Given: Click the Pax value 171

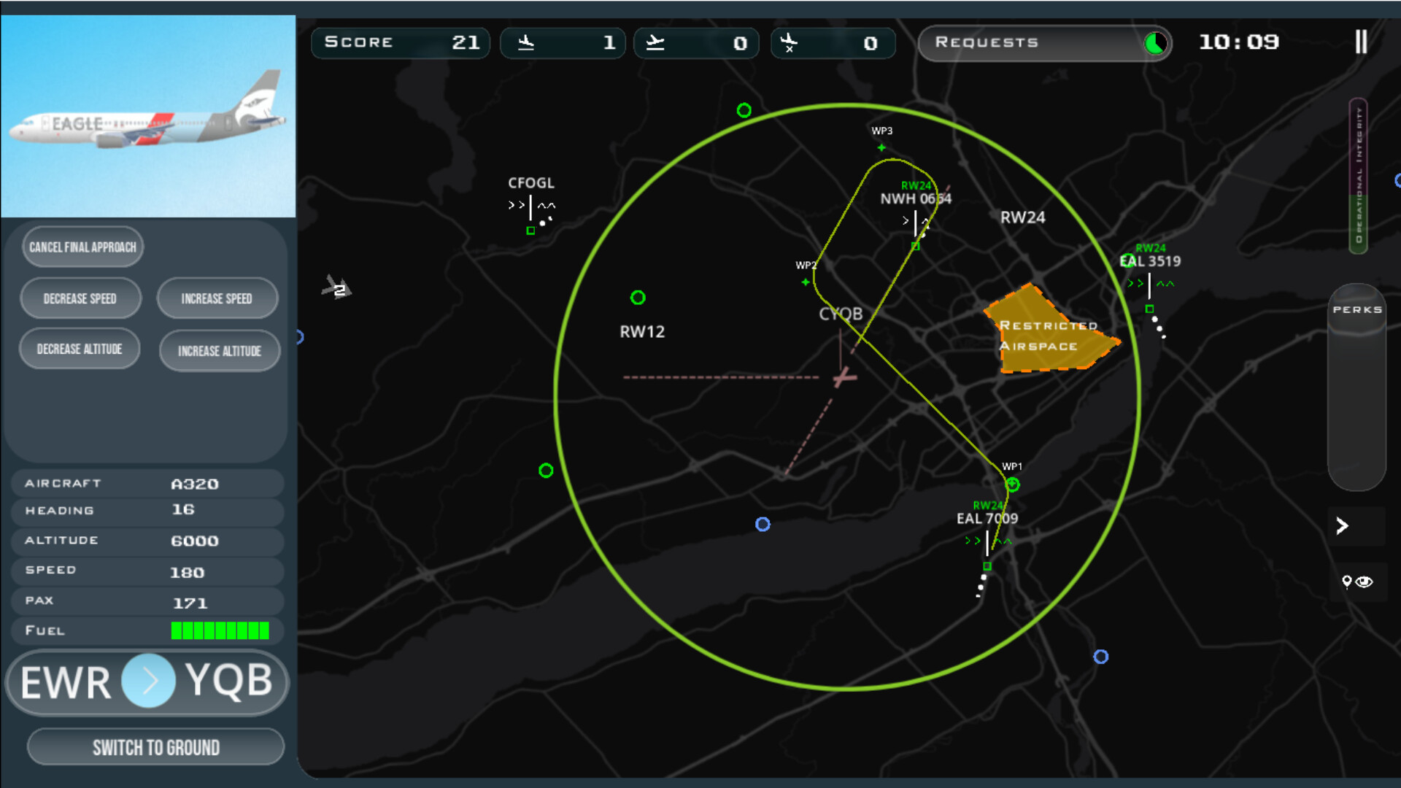Looking at the screenshot, I should point(190,603).
